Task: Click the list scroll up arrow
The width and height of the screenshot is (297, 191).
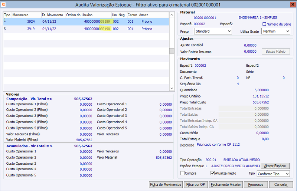Action: (x=172, y=15)
